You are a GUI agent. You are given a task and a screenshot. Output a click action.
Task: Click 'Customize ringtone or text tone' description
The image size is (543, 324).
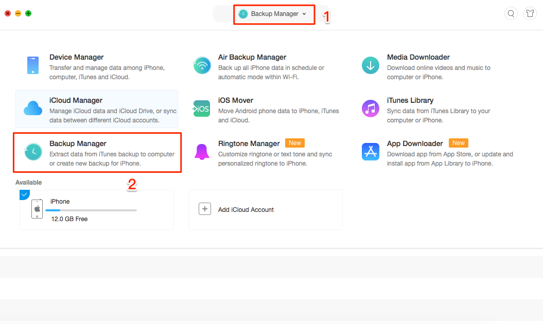coord(275,159)
